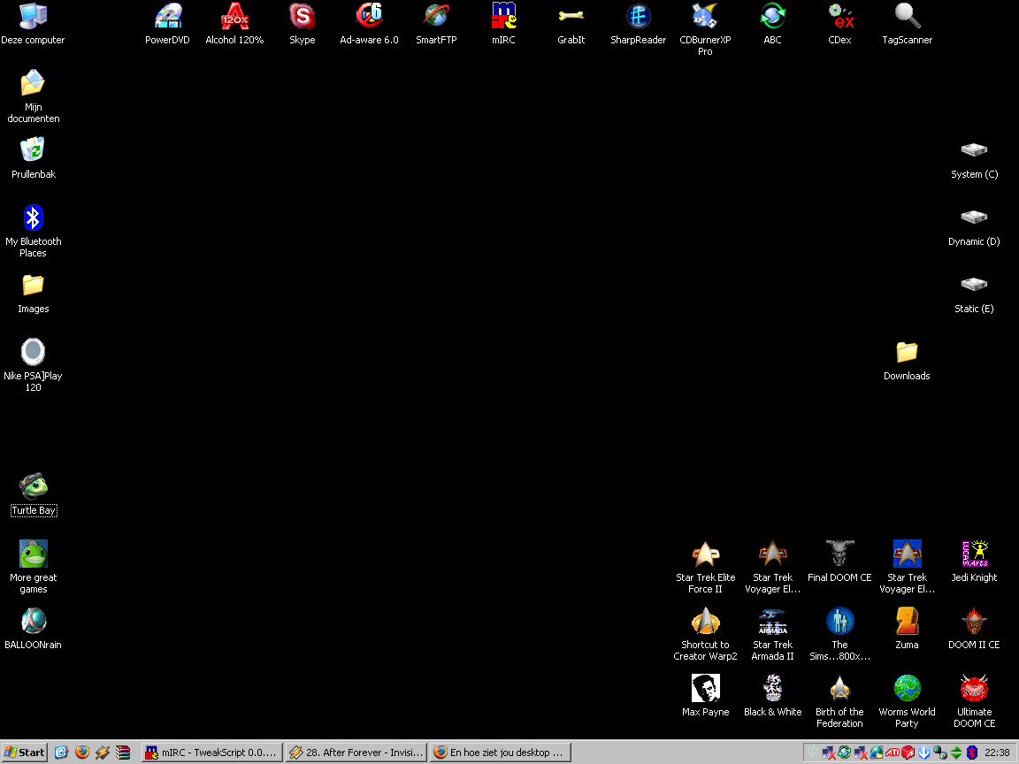Select the PowerDVD shortcut

point(168,24)
